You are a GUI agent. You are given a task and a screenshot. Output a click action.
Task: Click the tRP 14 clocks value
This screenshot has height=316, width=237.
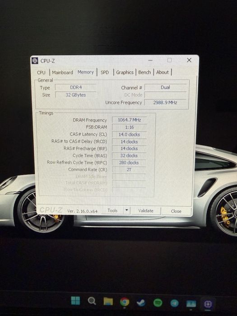(x=129, y=149)
